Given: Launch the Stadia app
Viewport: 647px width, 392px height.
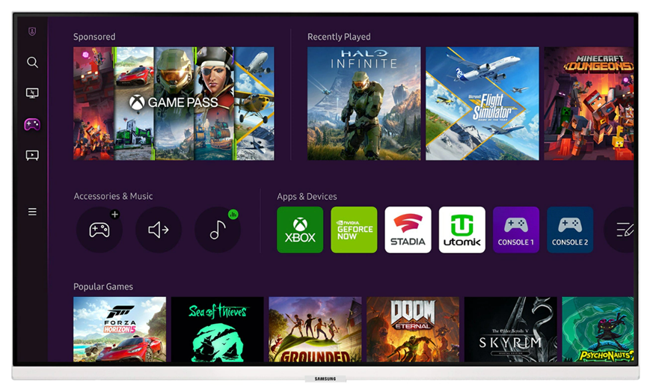Looking at the screenshot, I should tap(408, 230).
